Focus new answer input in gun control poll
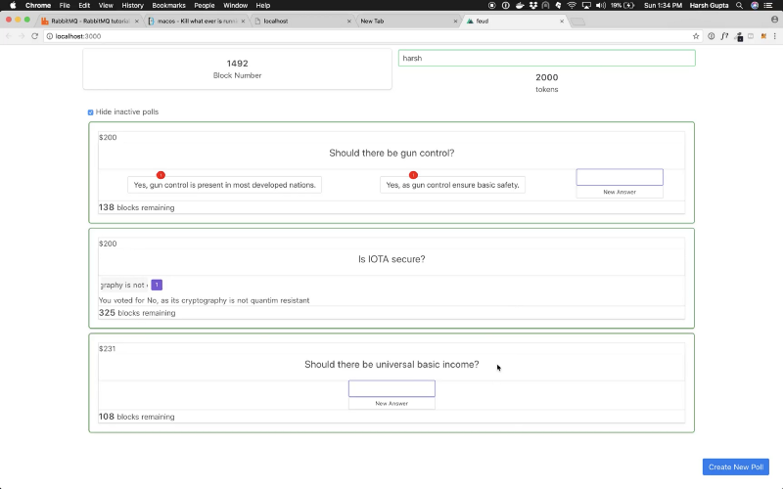The width and height of the screenshot is (783, 489). tap(620, 177)
